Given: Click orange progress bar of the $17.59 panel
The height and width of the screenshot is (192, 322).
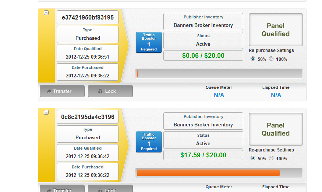Looking at the screenshot, I should [x=208, y=173].
